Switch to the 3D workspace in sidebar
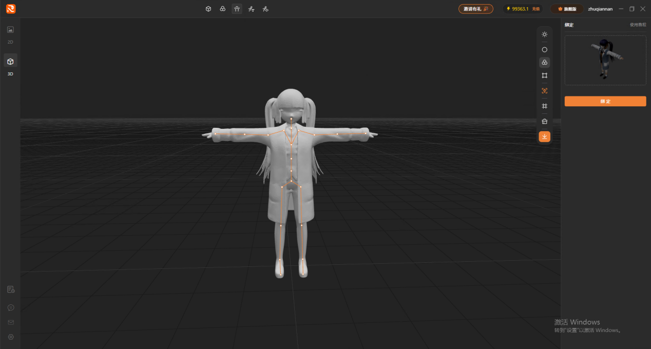The width and height of the screenshot is (651, 349). pos(10,66)
